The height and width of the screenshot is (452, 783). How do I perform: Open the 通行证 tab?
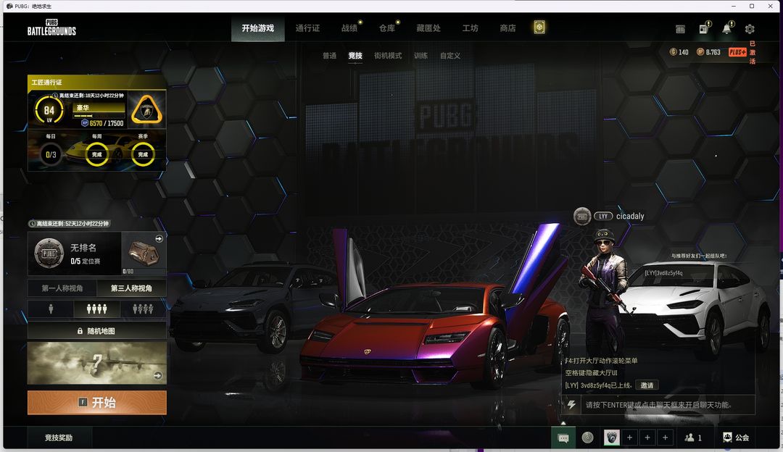[307, 28]
